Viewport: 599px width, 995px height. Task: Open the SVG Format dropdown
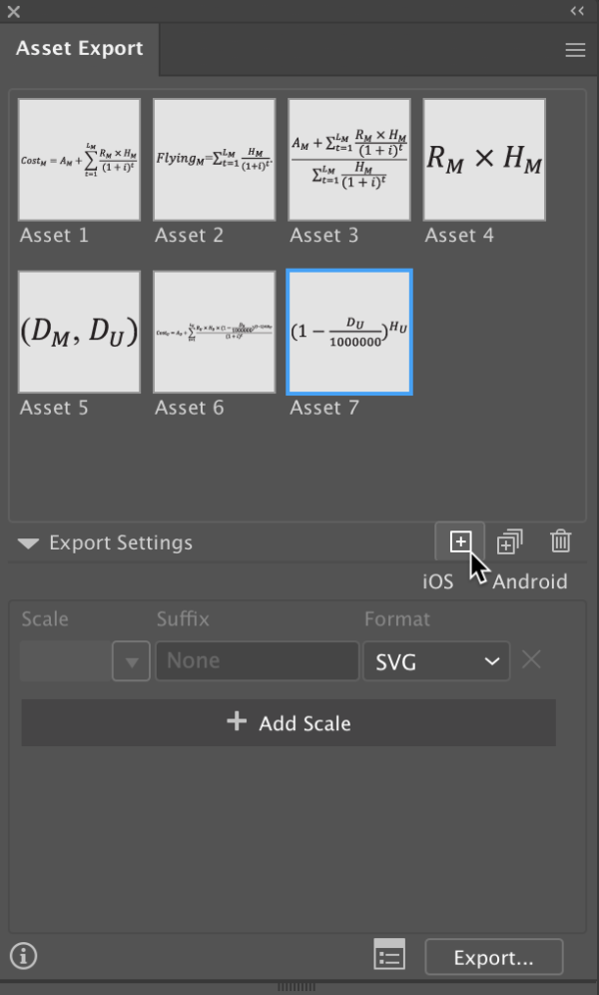click(x=436, y=660)
